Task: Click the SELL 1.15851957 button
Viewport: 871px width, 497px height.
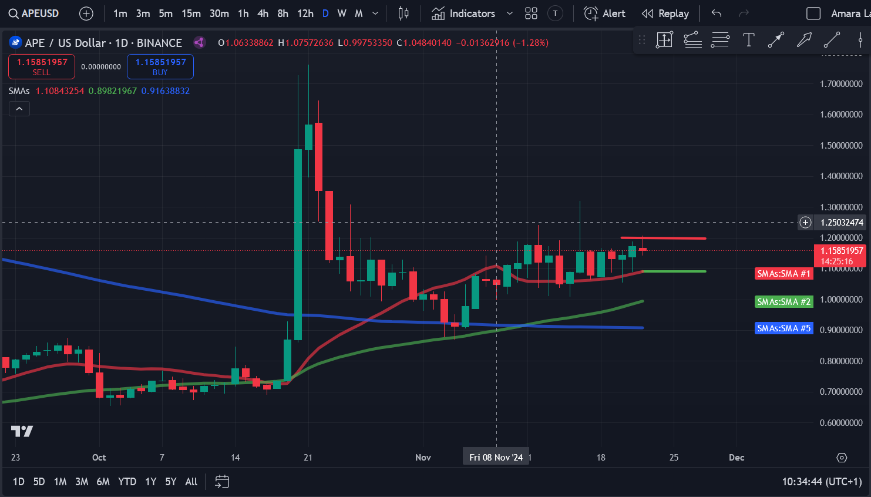Action: pos(42,66)
